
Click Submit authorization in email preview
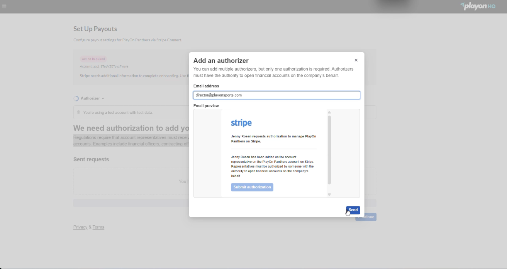252,187
